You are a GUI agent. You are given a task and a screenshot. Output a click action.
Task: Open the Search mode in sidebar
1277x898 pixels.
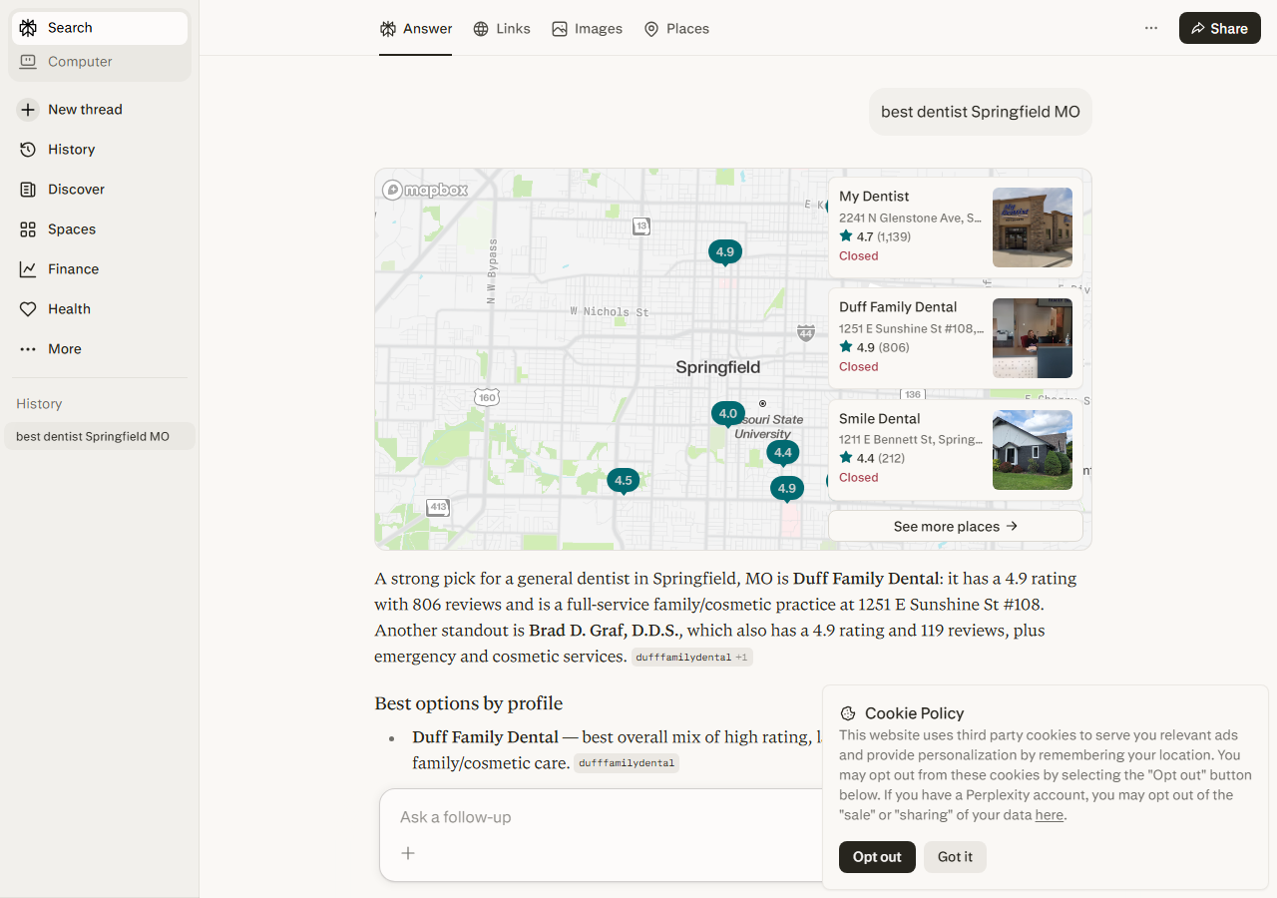click(x=99, y=28)
